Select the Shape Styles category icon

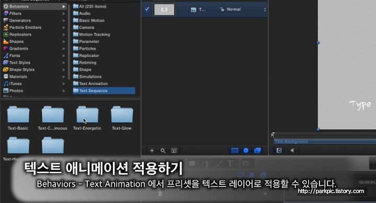point(6,70)
